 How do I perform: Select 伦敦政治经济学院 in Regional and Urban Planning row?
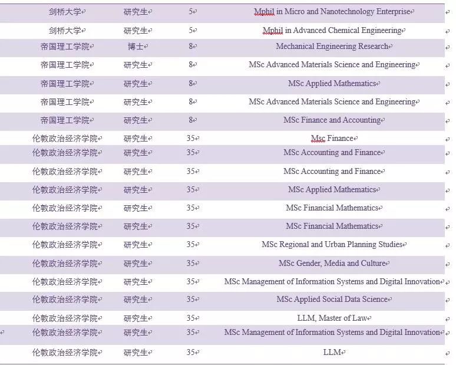(65, 245)
